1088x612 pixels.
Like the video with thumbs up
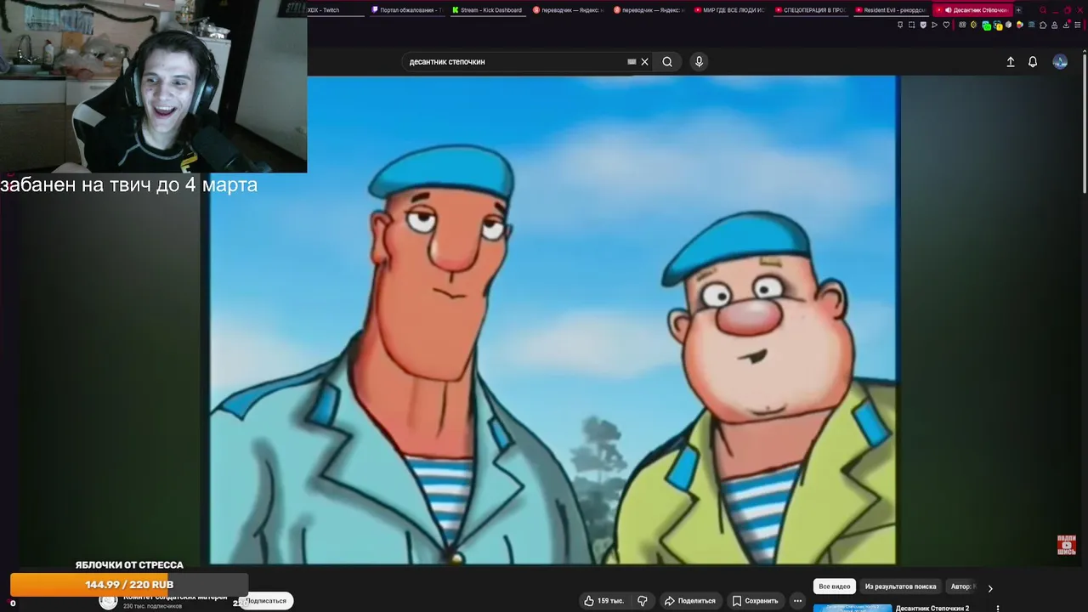[604, 601]
